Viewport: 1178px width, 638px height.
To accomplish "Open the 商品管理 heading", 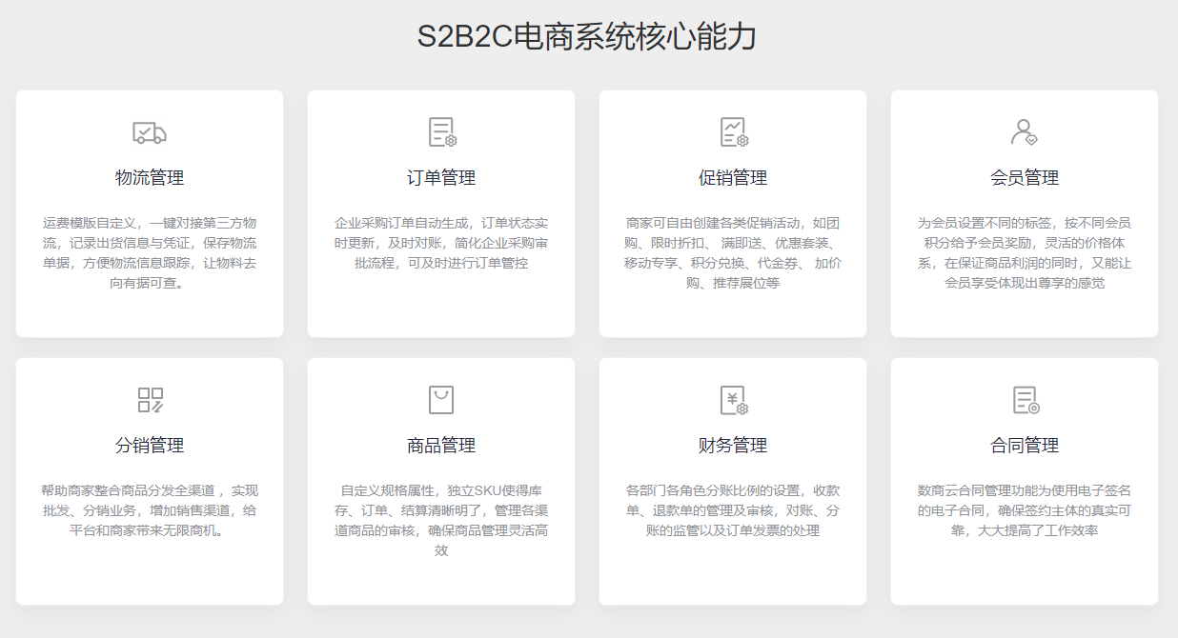I will click(x=441, y=446).
